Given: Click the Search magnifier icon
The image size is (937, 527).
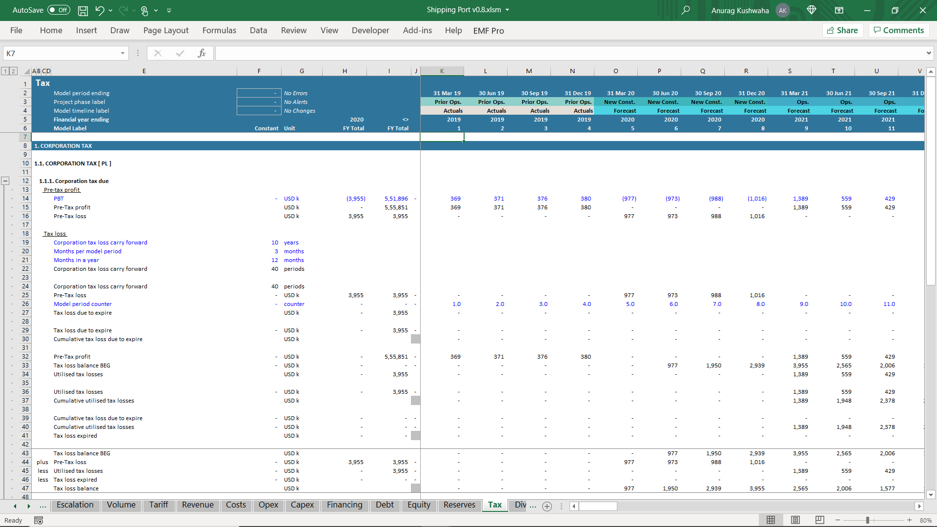Looking at the screenshot, I should (686, 10).
